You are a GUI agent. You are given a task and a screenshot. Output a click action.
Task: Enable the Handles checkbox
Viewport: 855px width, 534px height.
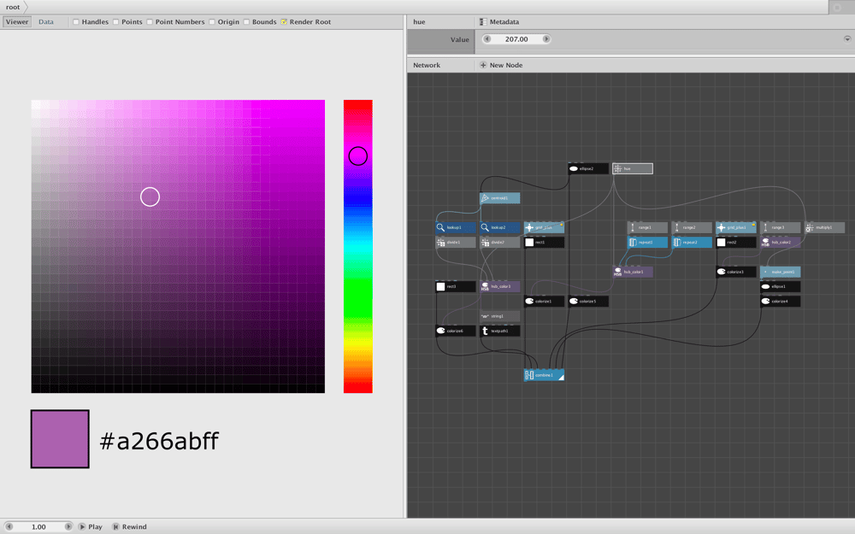76,22
